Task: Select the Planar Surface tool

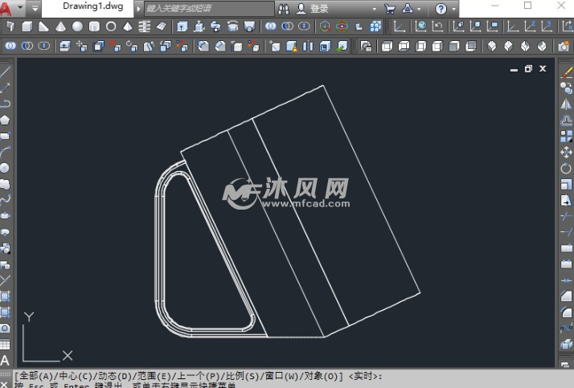Action: click(x=162, y=27)
